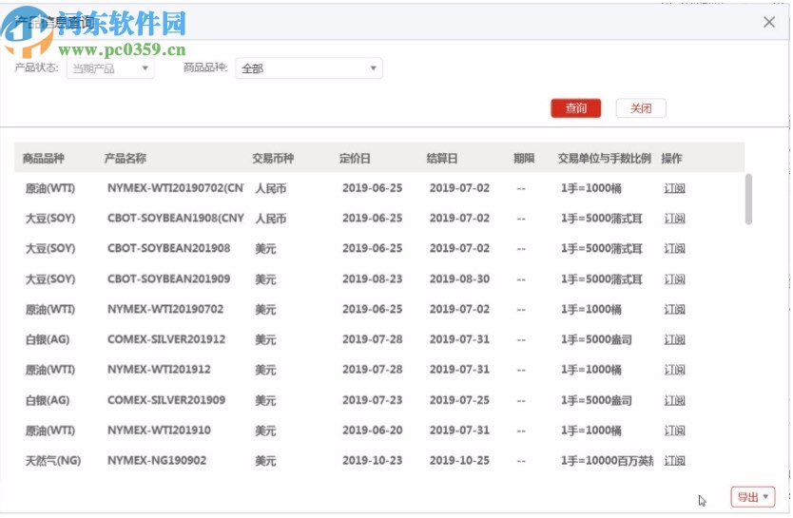The width and height of the screenshot is (793, 518).
Task: Click pricing date 2019-08-23
Action: (372, 279)
